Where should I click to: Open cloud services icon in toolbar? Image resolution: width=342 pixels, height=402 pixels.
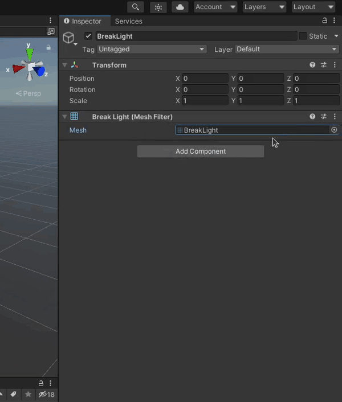pyautogui.click(x=180, y=7)
